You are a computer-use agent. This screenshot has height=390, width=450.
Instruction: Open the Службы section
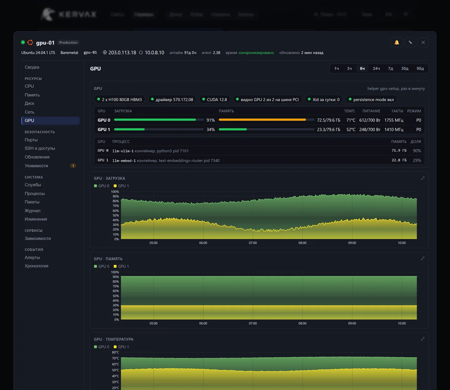point(51,185)
